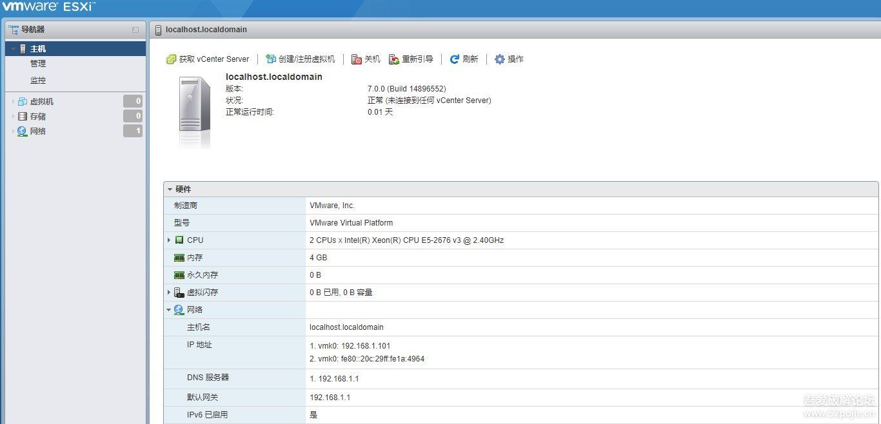Image resolution: width=881 pixels, height=424 pixels.
Task: Click model value VMware Virtual Platform
Action: pos(351,223)
